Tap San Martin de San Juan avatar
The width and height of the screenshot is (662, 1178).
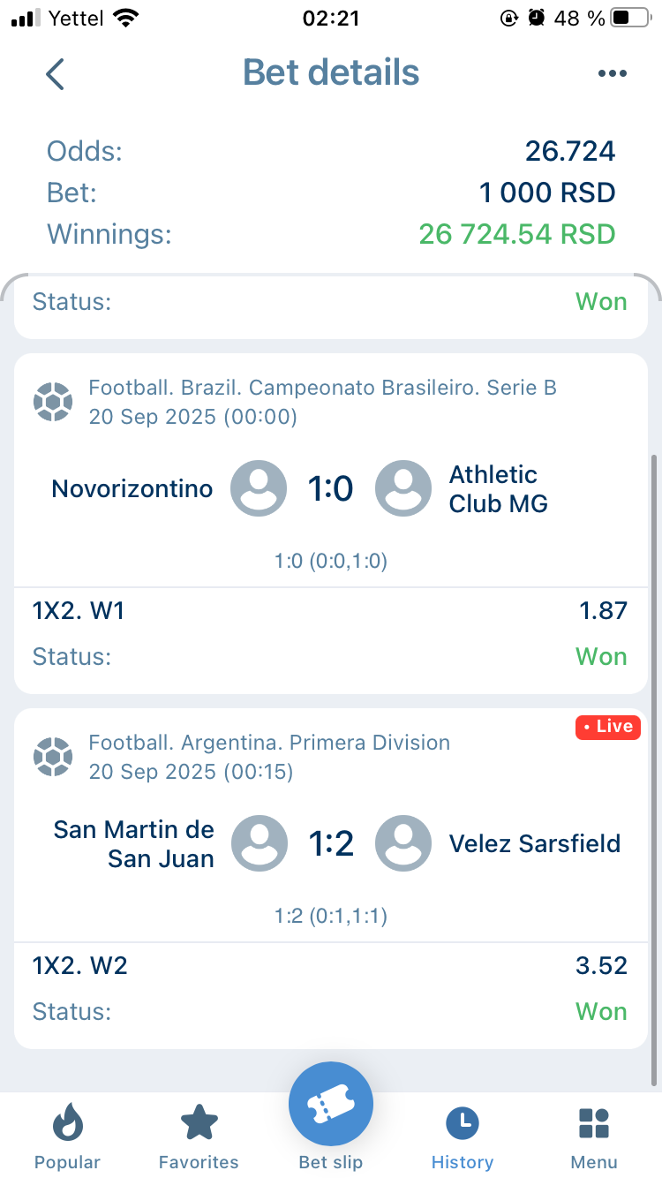tap(260, 843)
